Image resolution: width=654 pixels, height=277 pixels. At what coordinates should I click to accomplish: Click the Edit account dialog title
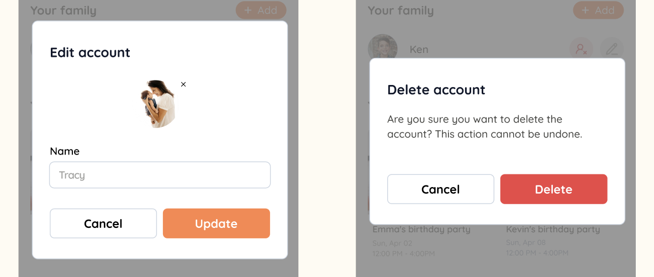90,52
